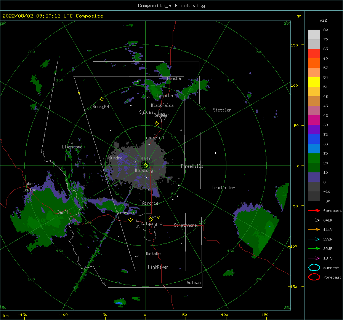Click the dBZ heading above the color scale
This screenshot has height=320, width=343.
tap(323, 20)
